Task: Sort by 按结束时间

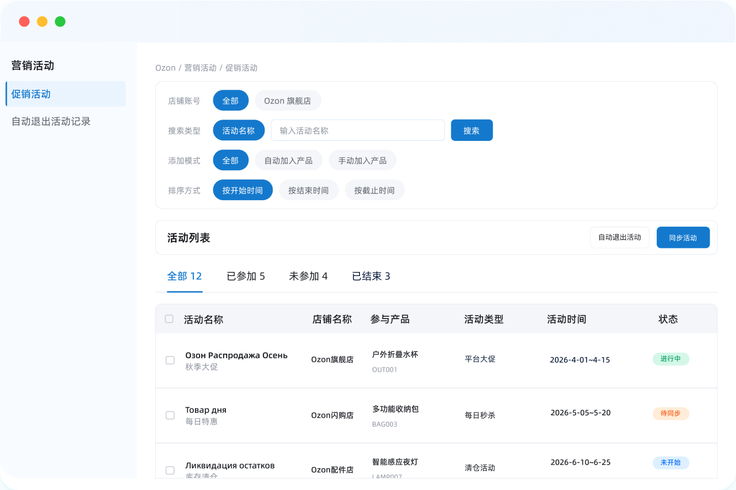Action: tap(309, 190)
